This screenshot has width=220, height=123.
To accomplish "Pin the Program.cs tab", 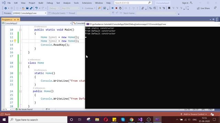I will pyautogui.click(x=15, y=20).
